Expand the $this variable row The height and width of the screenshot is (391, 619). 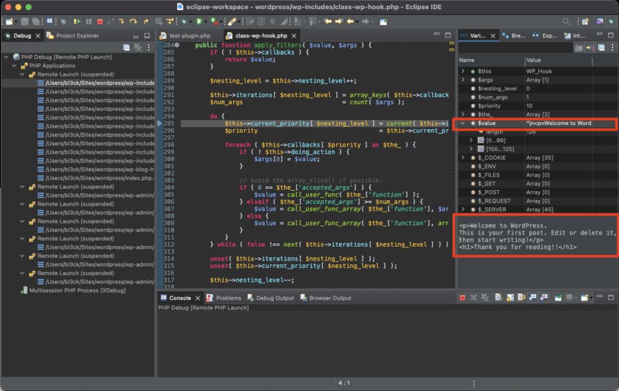point(463,71)
